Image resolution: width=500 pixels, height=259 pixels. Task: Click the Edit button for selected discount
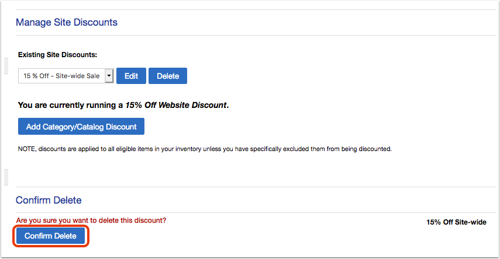131,76
